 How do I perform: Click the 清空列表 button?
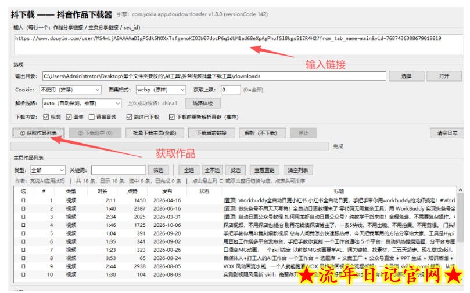[x=298, y=170]
